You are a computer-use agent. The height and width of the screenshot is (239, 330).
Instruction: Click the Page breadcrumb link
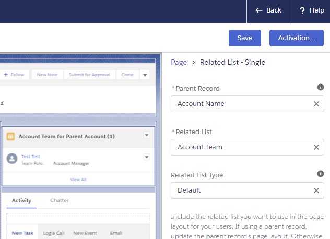click(x=179, y=62)
